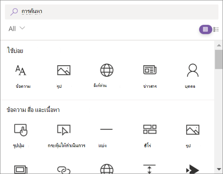The image size is (223, 174).
Task: Click the purple magnifying glass search icon
Action: click(x=14, y=12)
